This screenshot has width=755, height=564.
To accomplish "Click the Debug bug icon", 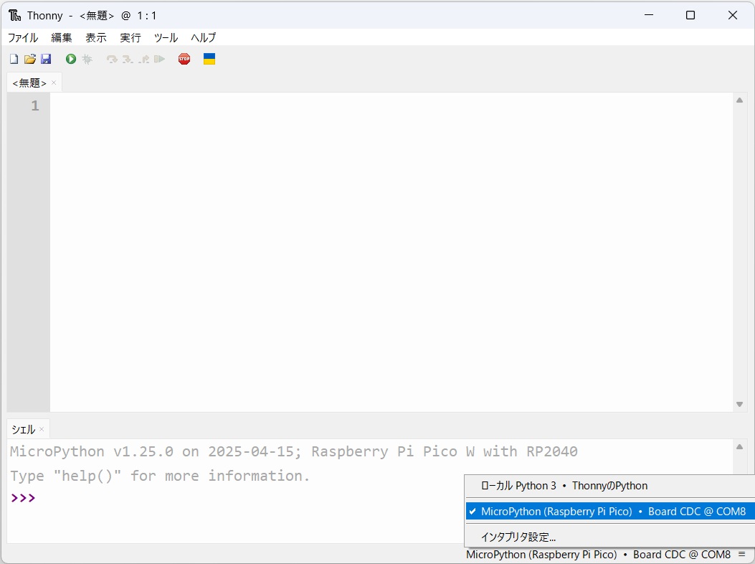I will pos(87,60).
